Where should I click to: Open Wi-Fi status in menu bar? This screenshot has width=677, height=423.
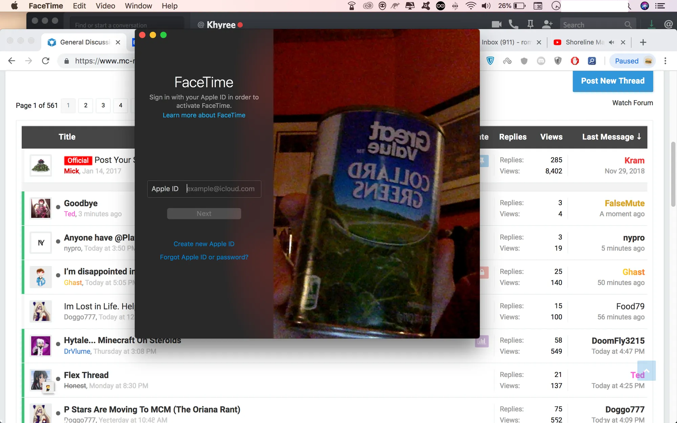[471, 6]
